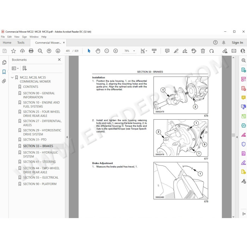Screen dimensions: 247x247
Task: Zoom in with the plus icon
Action: coord(116,51)
